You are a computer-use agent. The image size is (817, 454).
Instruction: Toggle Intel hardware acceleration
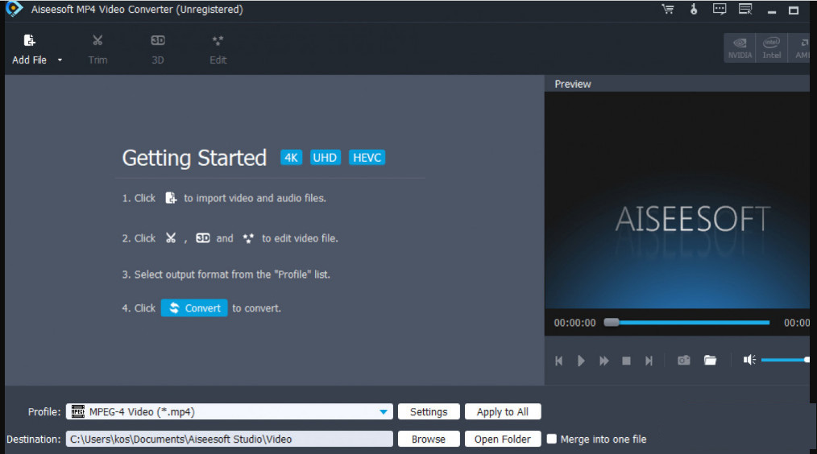(x=772, y=48)
